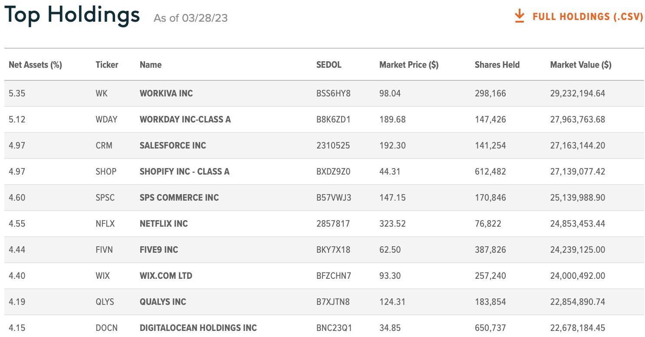
Task: Click the SEDOL code 2310525
Action: coord(333,145)
